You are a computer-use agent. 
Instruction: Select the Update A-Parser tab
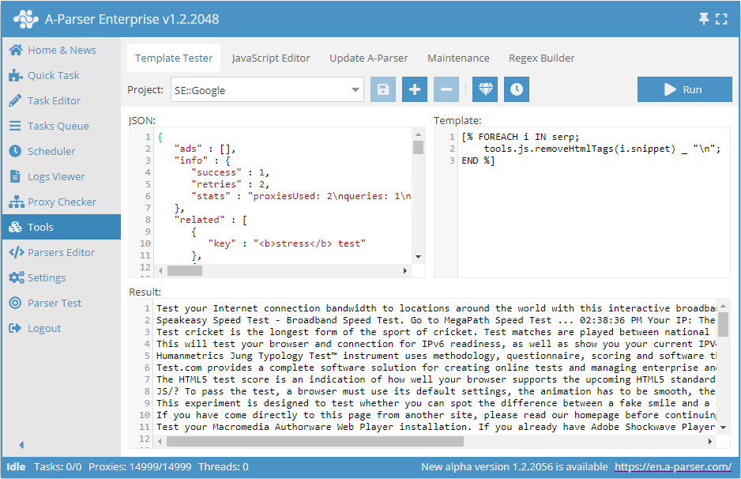coord(369,58)
